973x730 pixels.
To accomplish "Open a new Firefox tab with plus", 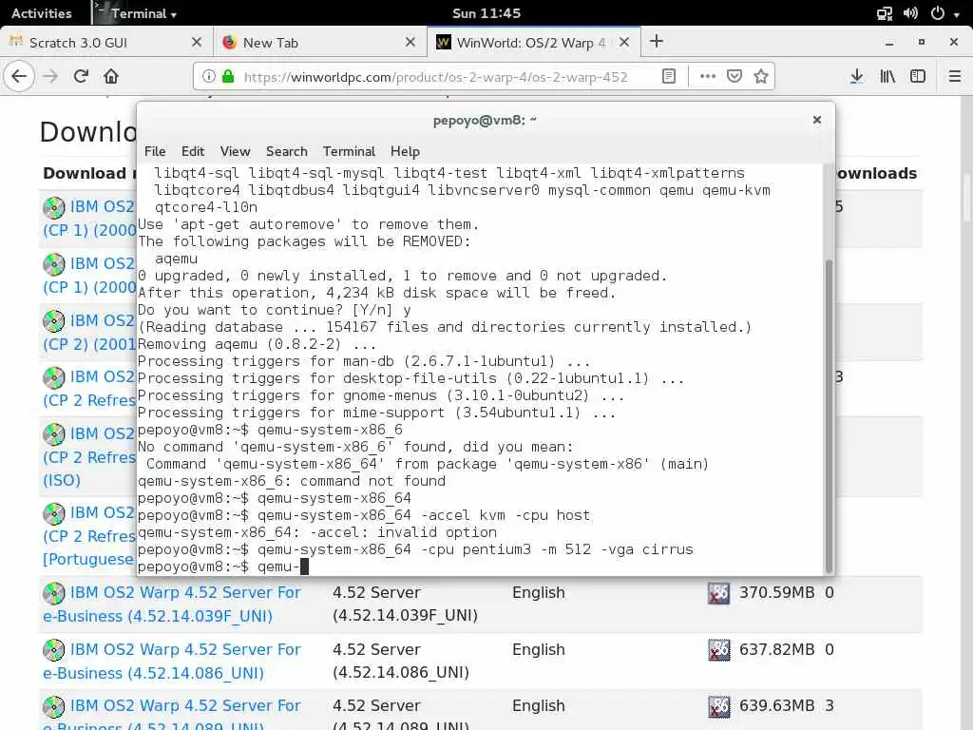I will coord(657,42).
